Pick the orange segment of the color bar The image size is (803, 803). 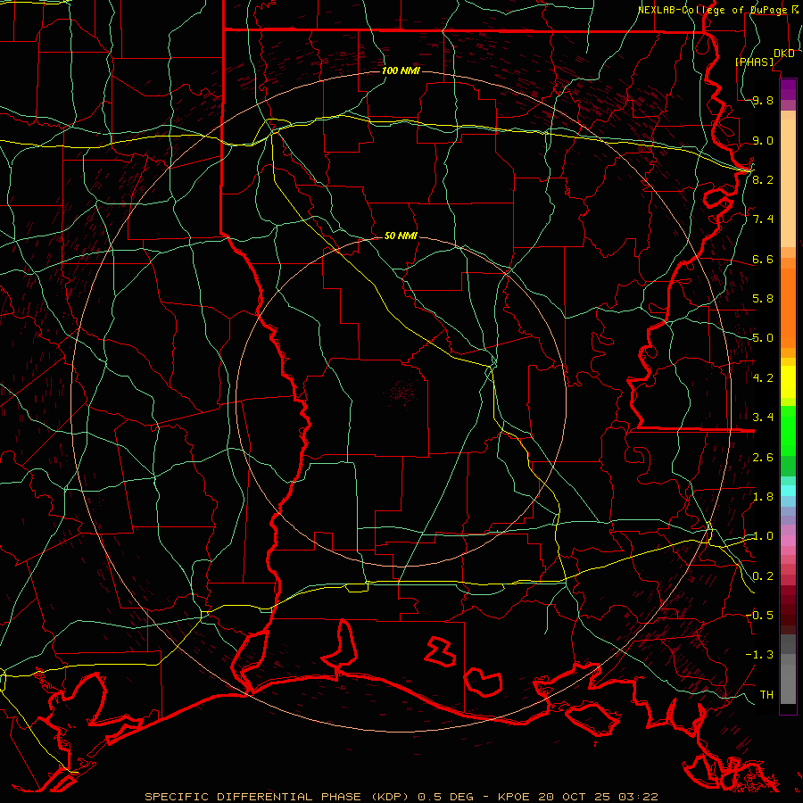tap(788, 307)
